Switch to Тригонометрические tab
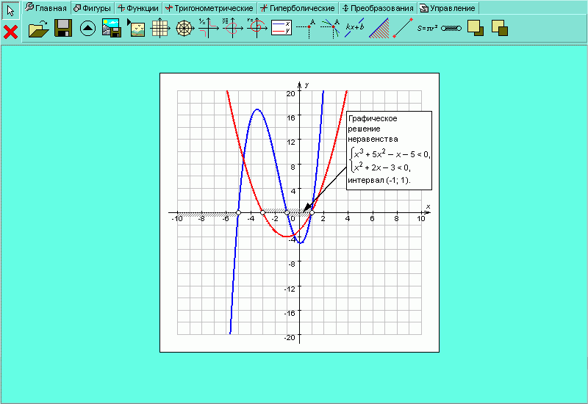This screenshot has height=404, width=588. tap(209, 8)
